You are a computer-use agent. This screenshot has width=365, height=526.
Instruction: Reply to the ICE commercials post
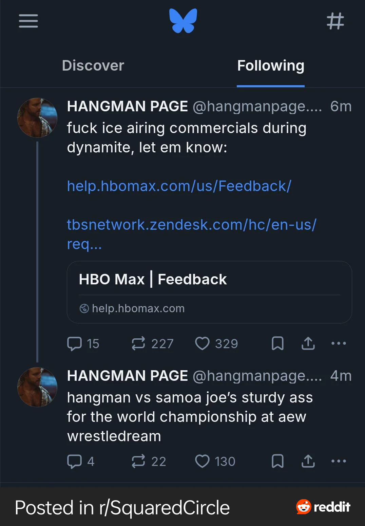coord(75,343)
